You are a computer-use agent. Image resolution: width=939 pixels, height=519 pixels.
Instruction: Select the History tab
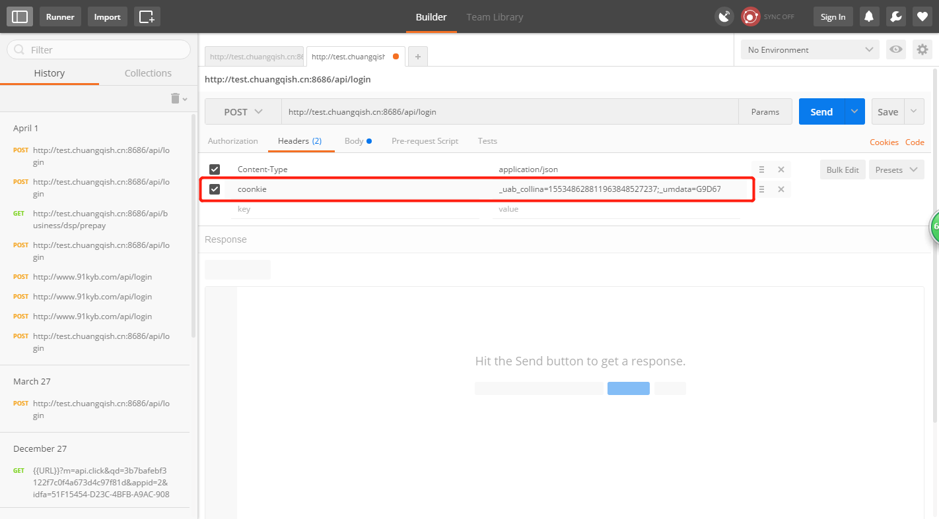pos(50,73)
